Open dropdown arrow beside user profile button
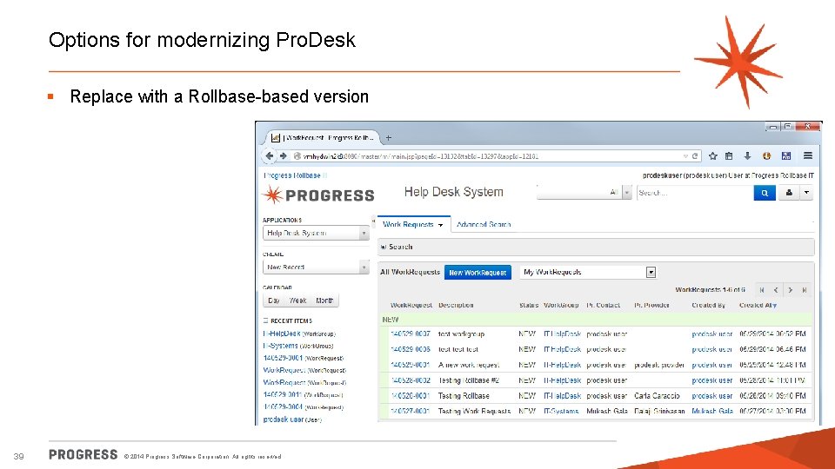The width and height of the screenshot is (835, 469). point(807,193)
